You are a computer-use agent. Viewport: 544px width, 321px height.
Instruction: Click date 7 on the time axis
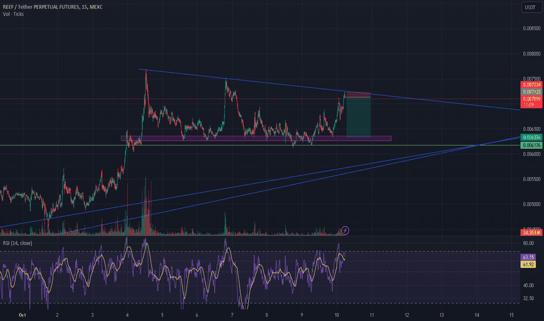pyautogui.click(x=232, y=315)
